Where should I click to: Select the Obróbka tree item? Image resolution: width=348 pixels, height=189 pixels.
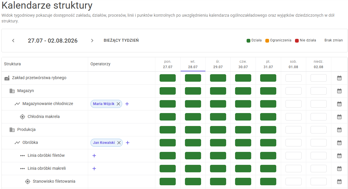point(30,142)
